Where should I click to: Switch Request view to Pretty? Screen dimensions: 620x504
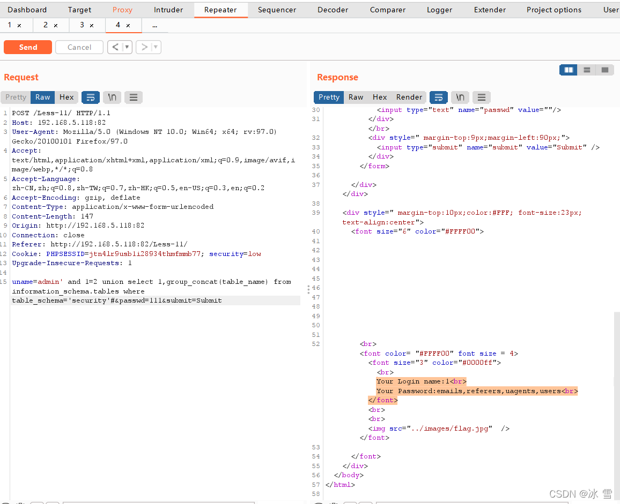tap(16, 97)
